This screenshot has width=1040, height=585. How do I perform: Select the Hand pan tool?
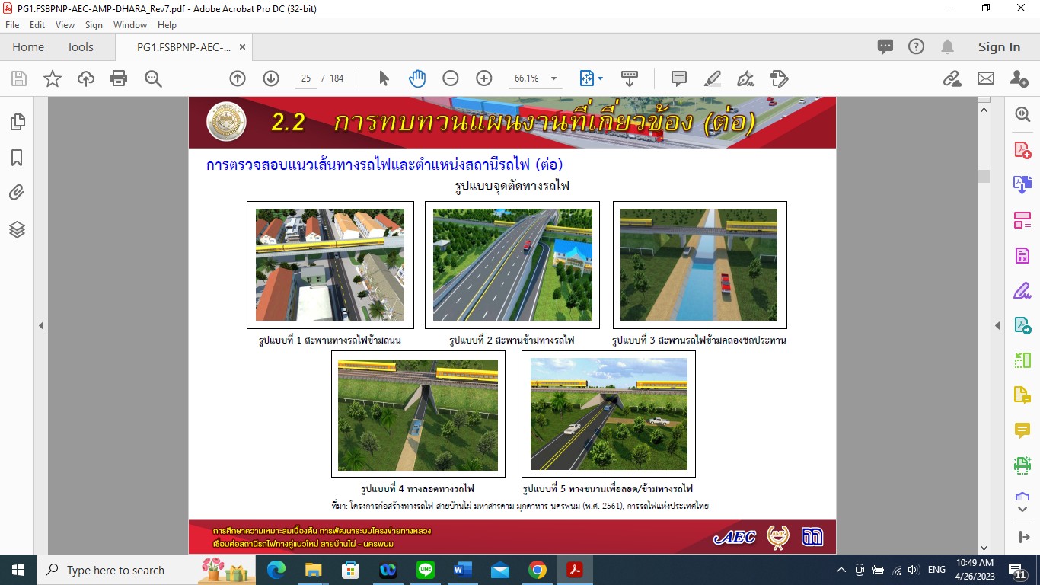417,78
